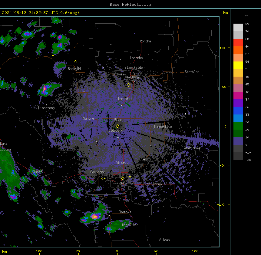
Task: Click the Airdrie label
Action: point(122,163)
